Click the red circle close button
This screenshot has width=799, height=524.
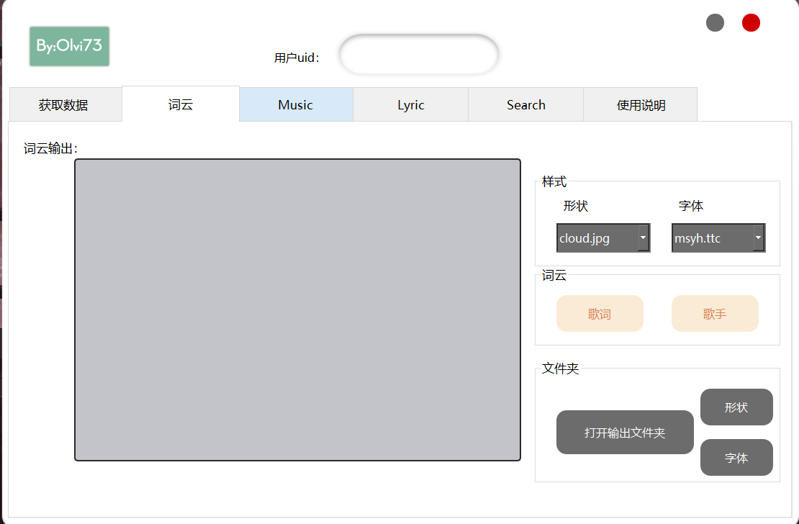click(x=751, y=23)
